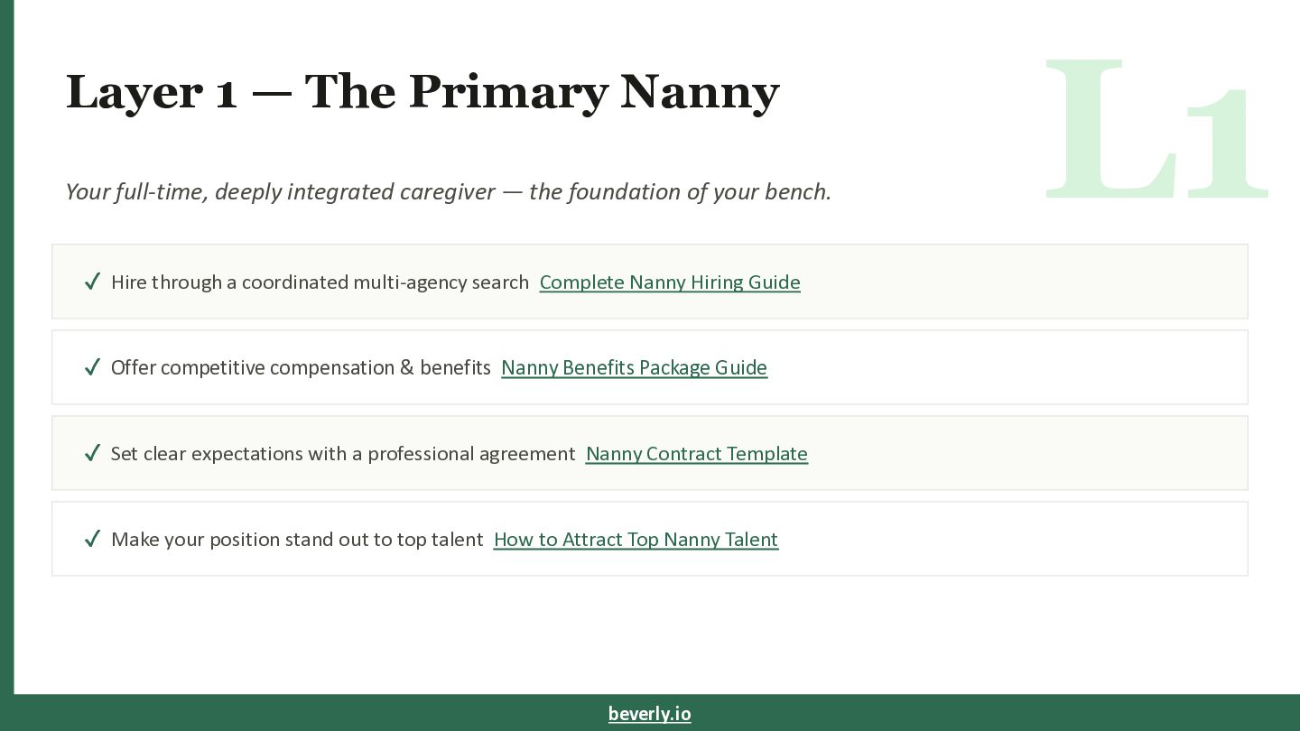Click the checkmark beside top talent line
The width and height of the screenshot is (1300, 731).
pyautogui.click(x=92, y=539)
